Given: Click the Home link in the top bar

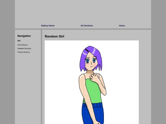Looking at the screenshot, I should pos(122,26).
